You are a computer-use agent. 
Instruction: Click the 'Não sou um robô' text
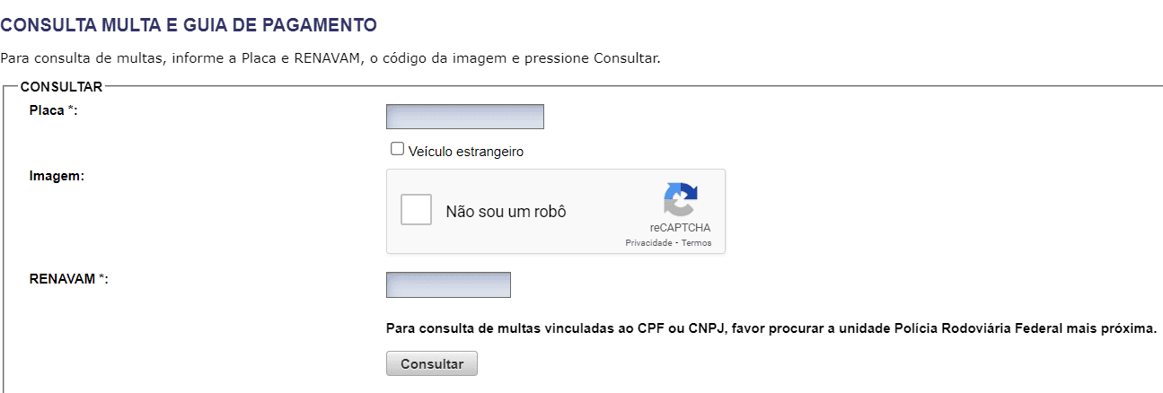pos(506,213)
